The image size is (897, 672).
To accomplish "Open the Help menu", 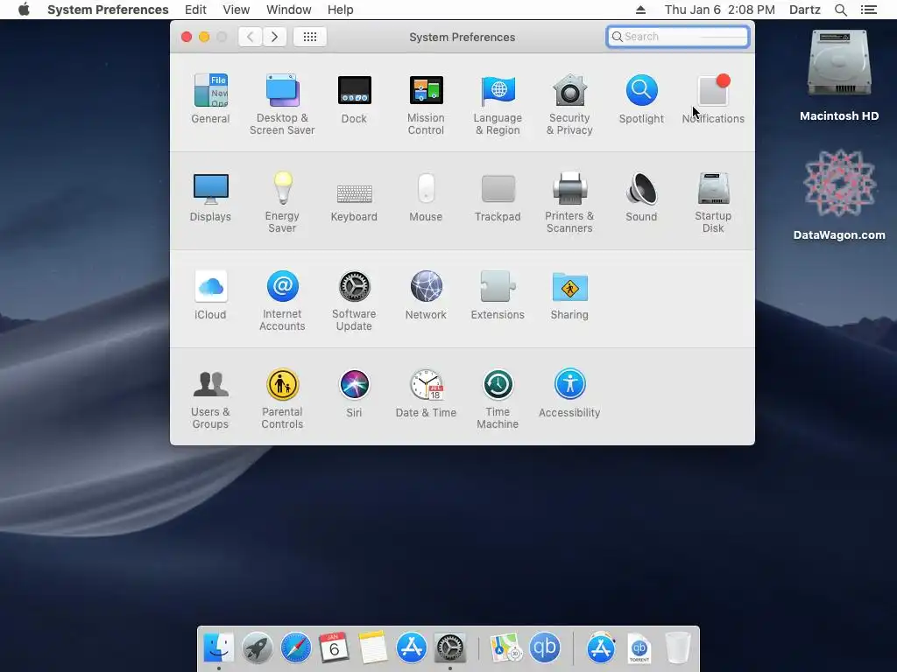I will [x=341, y=10].
